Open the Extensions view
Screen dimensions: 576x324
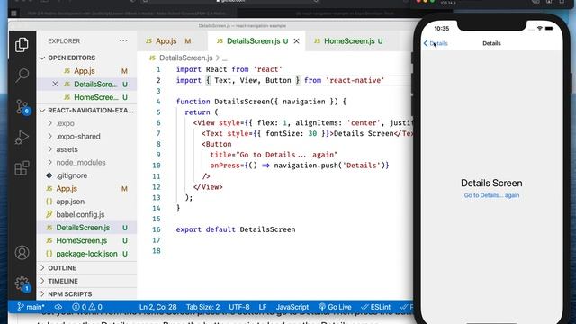(x=22, y=168)
